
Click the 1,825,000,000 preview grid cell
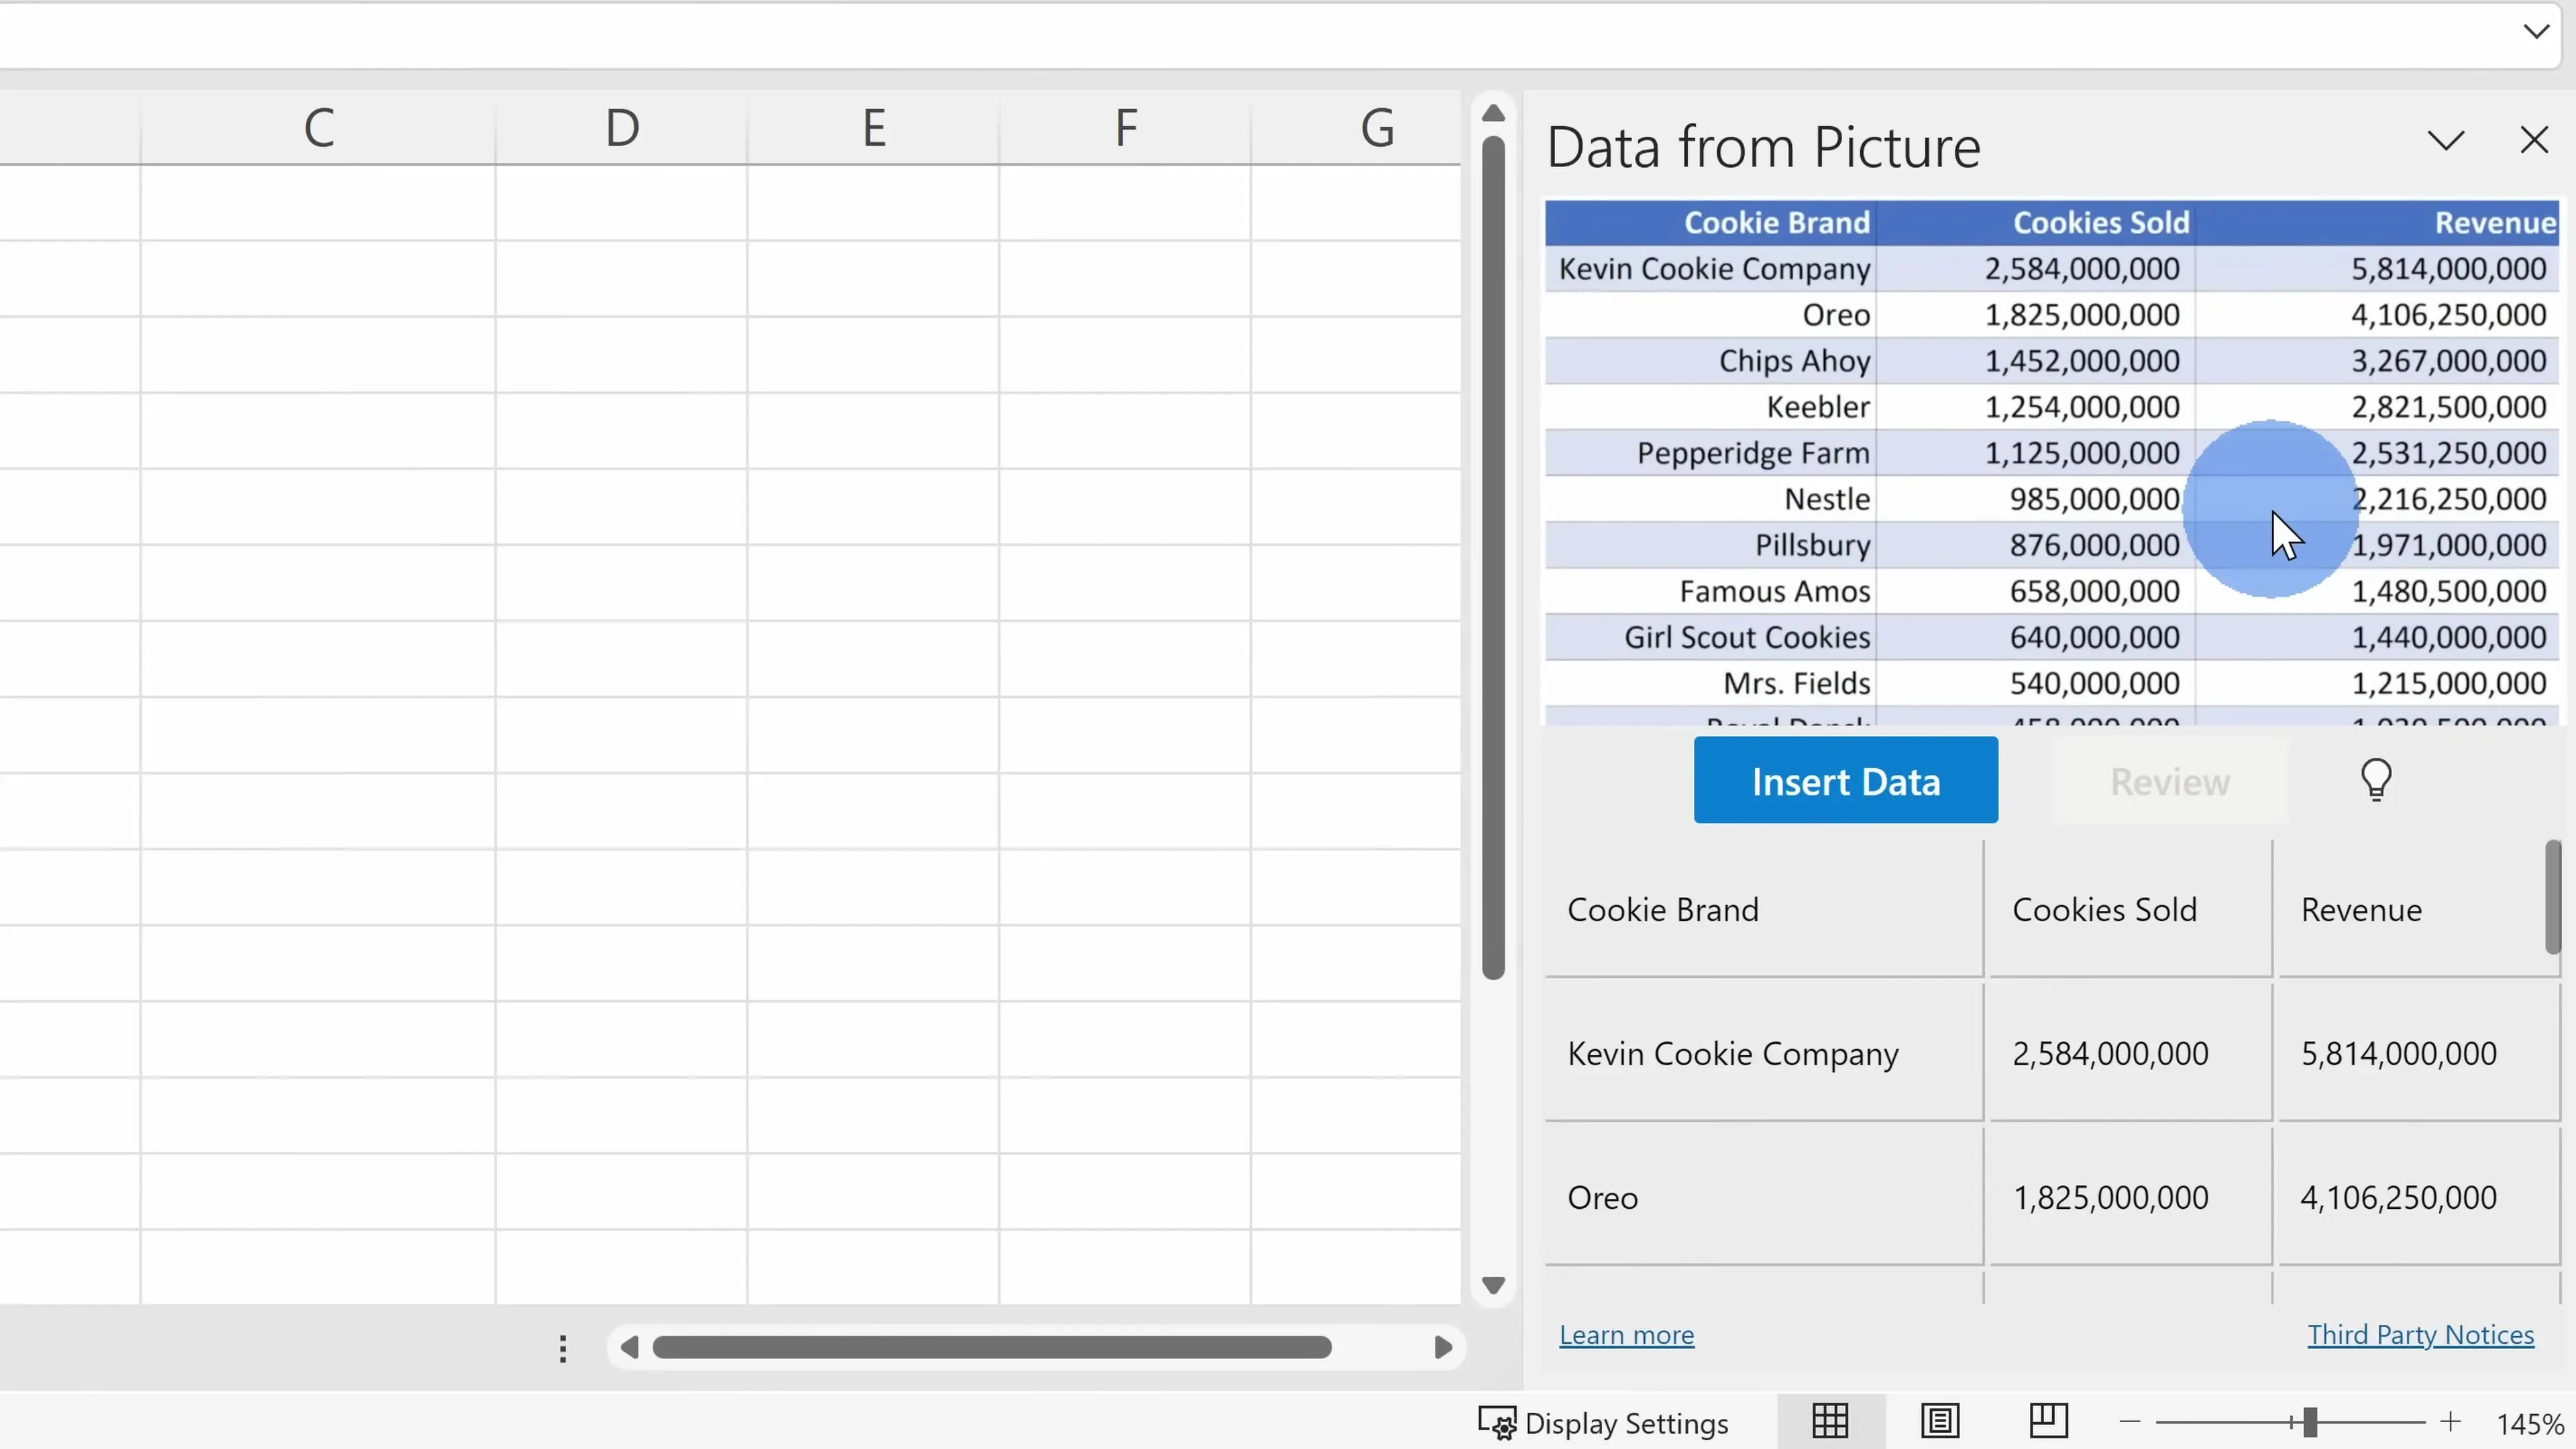pyautogui.click(x=2130, y=1197)
